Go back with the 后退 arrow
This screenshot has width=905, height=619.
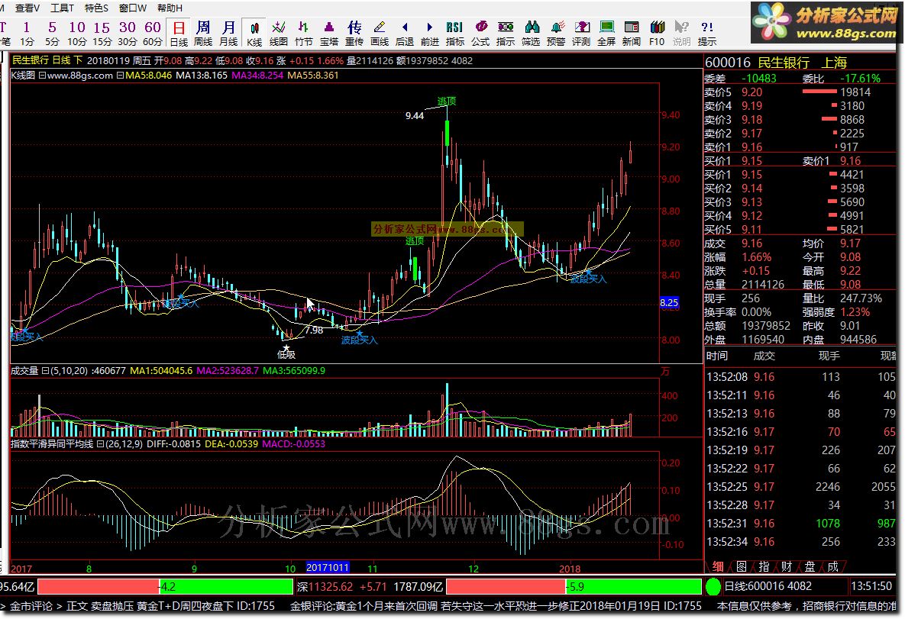(x=405, y=33)
